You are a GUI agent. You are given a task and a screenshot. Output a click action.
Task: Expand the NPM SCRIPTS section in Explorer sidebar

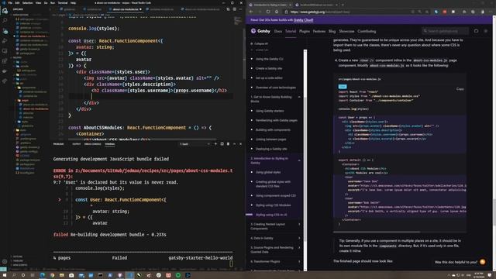19,265
